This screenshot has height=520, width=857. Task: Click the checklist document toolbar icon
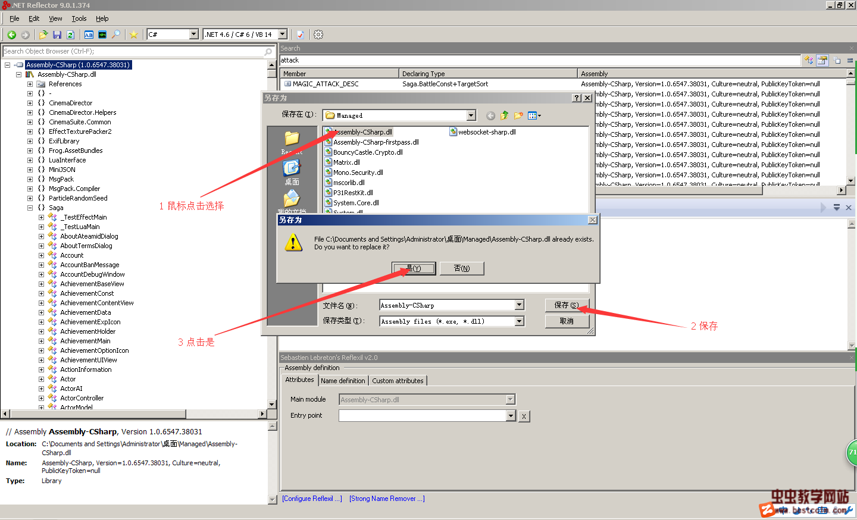[x=301, y=35]
